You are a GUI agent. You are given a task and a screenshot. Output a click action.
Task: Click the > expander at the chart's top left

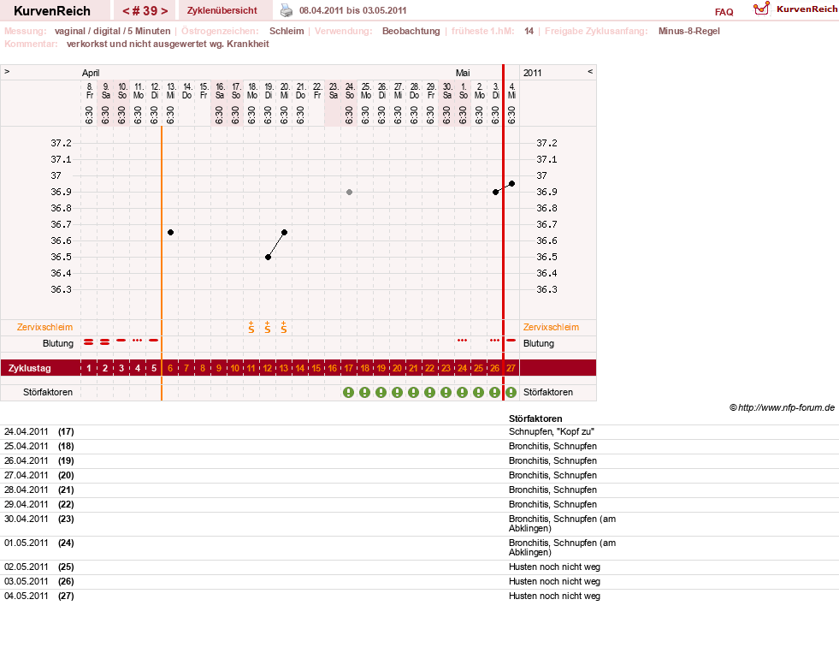(x=7, y=71)
